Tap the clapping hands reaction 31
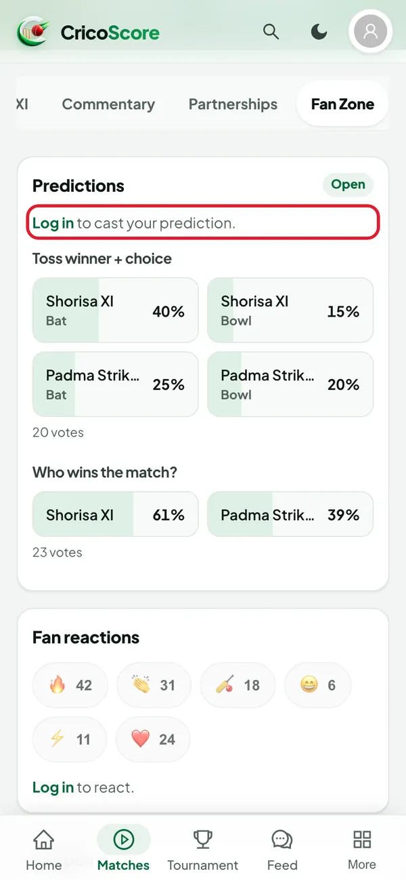The height and width of the screenshot is (880, 406). 154,685
